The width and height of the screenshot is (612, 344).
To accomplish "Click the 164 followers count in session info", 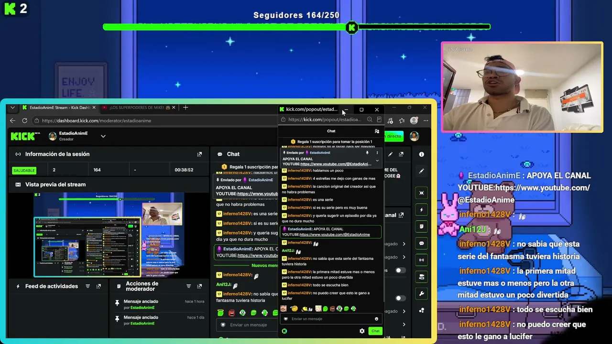I will click(97, 170).
